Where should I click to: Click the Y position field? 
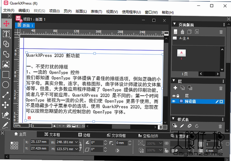pos(39,148)
